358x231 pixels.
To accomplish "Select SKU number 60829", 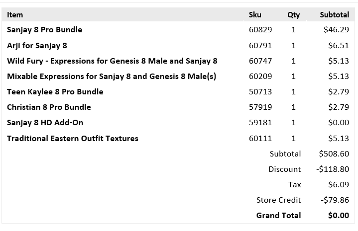I will point(260,30).
